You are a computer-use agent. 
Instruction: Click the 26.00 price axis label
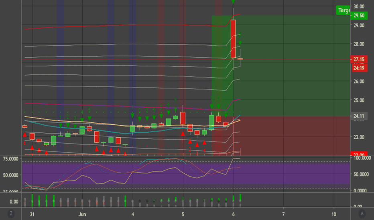pyautogui.click(x=359, y=81)
